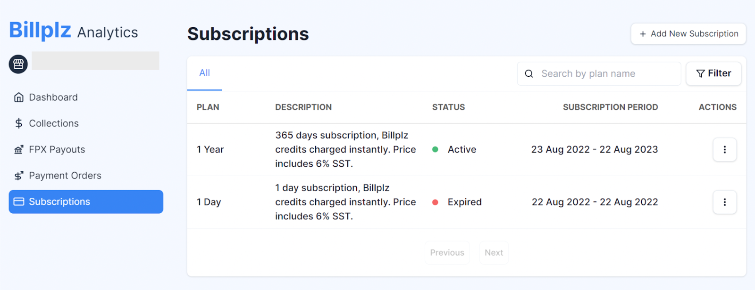Click the Collections dollar sign icon
This screenshot has height=290, width=755.
click(x=19, y=123)
